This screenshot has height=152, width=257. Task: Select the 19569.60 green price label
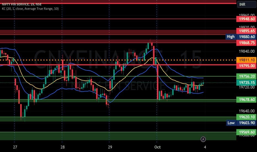click(246, 132)
